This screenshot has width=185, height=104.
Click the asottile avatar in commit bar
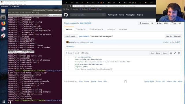(x=67, y=42)
